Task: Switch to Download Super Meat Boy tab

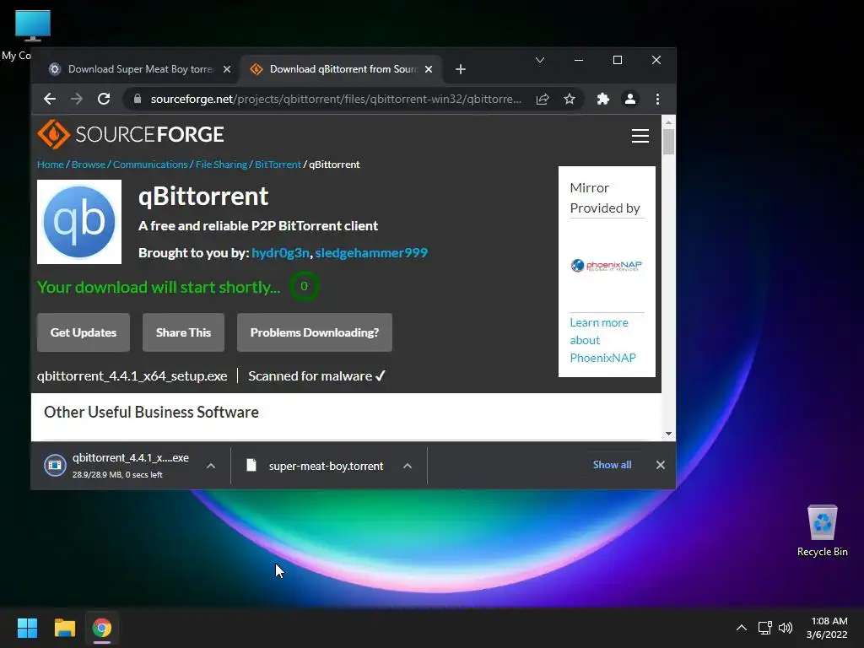Action: tap(139, 69)
